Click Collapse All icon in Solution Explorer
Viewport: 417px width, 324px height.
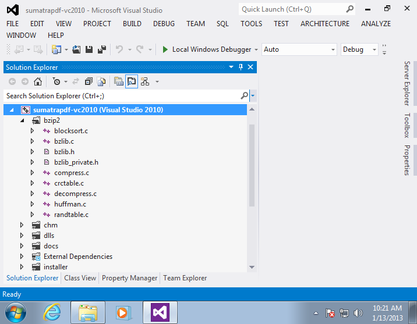pyautogui.click(x=89, y=81)
